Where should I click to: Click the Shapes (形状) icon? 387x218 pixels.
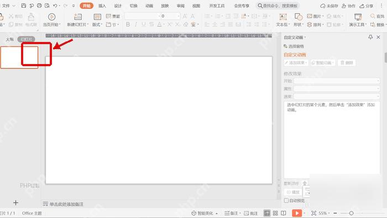pos(299,17)
